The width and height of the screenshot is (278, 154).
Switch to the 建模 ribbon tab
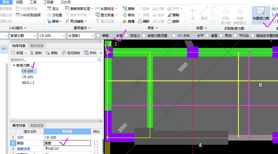[x=6, y=2]
